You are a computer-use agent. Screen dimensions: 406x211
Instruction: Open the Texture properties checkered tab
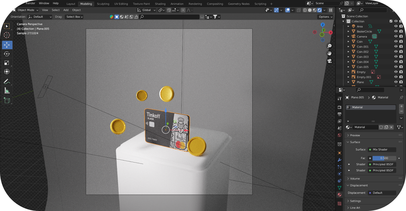[339, 204]
